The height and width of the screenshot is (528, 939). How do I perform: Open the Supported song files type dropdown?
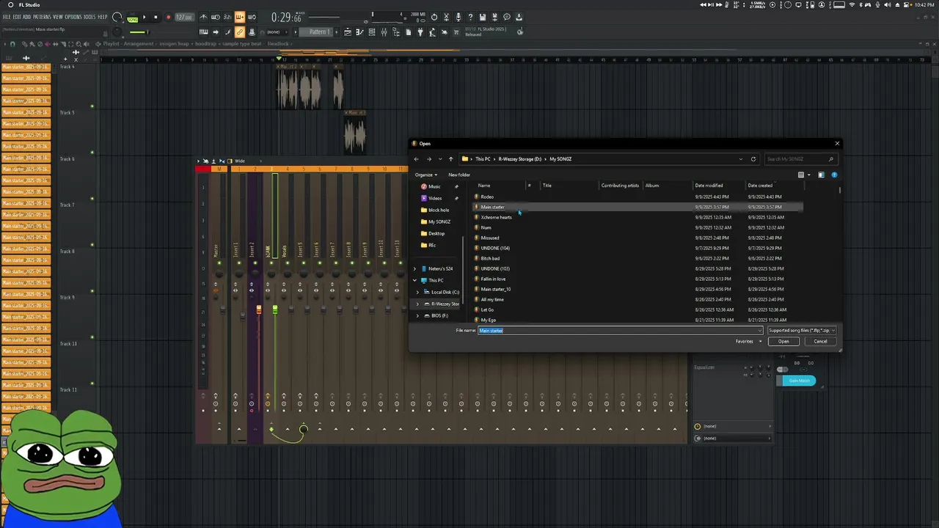[x=802, y=330]
